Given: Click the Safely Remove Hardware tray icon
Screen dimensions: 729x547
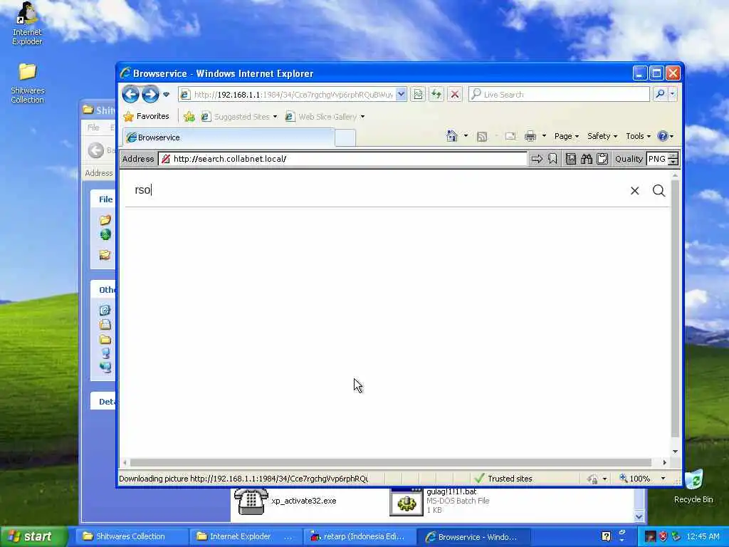Looking at the screenshot, I should pyautogui.click(x=676, y=537).
